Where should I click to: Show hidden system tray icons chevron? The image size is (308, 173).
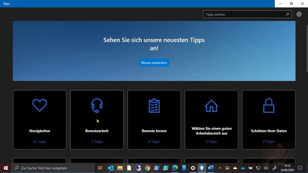pyautogui.click(x=219, y=168)
